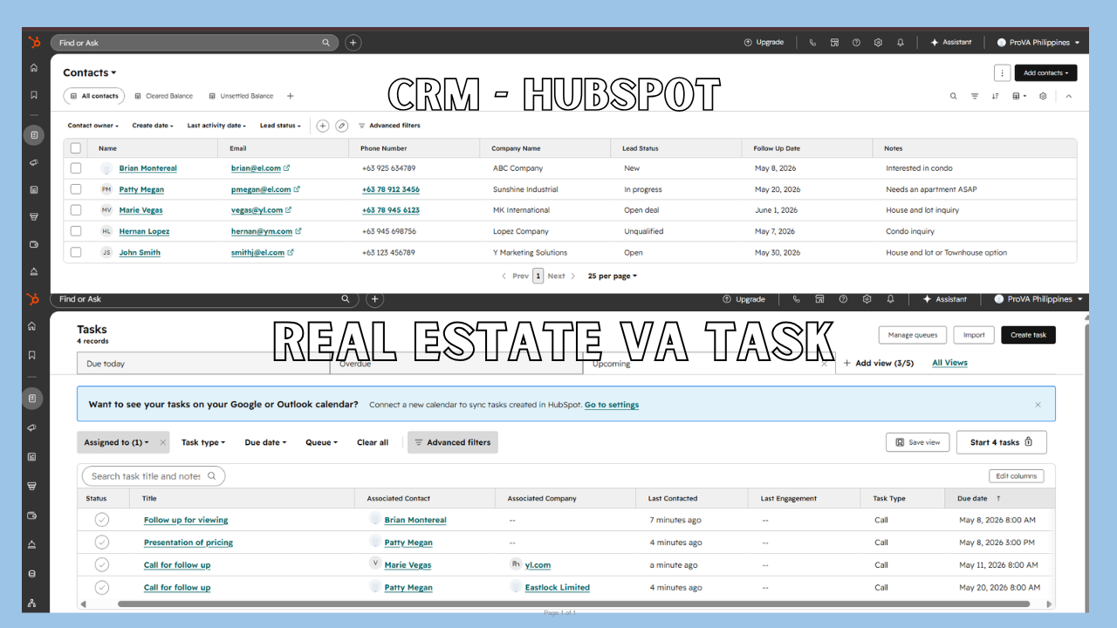Click the search magnifier above the contacts table
This screenshot has width=1117, height=628.
953,96
